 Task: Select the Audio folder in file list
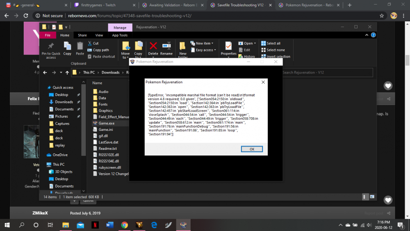click(x=101, y=91)
